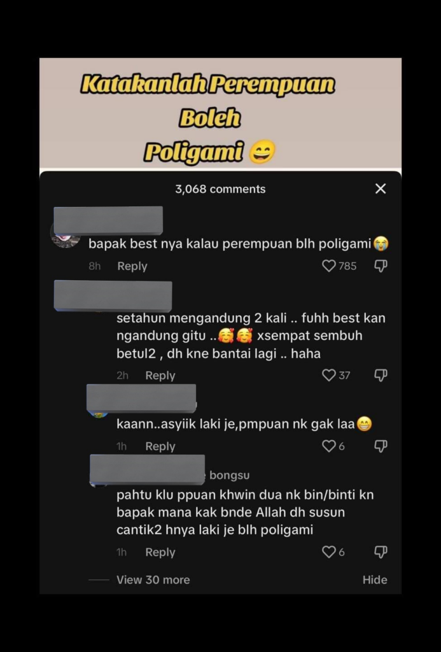Tap the 3,068 comments header
The width and height of the screenshot is (441, 652).
point(220,189)
